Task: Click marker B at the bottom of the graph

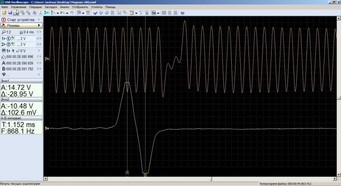Action: [x=145, y=175]
